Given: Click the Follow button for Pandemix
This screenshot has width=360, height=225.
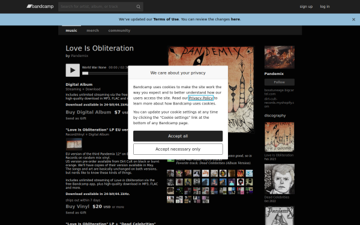Looking at the screenshot, I should [x=279, y=82].
